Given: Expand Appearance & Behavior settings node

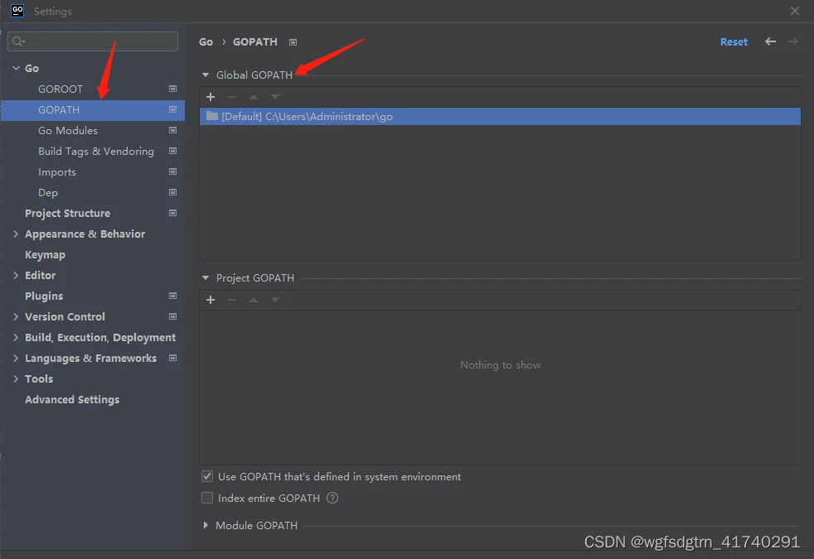Looking at the screenshot, I should [16, 234].
